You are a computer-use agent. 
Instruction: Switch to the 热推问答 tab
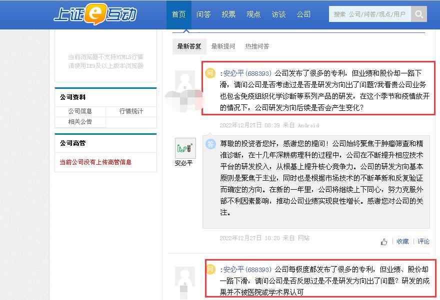pyautogui.click(x=257, y=46)
